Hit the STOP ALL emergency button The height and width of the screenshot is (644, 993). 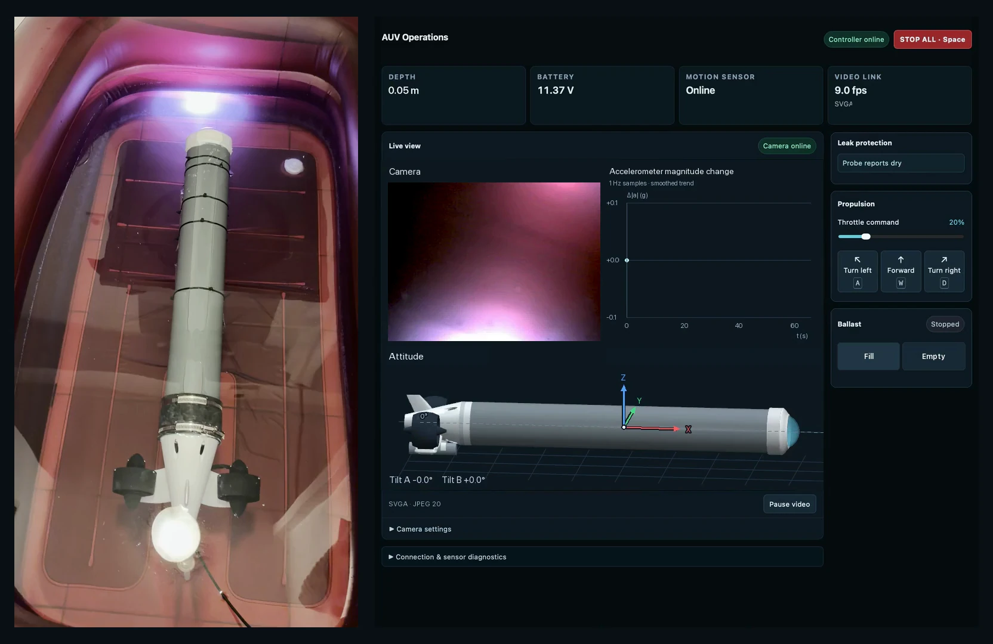(x=932, y=39)
